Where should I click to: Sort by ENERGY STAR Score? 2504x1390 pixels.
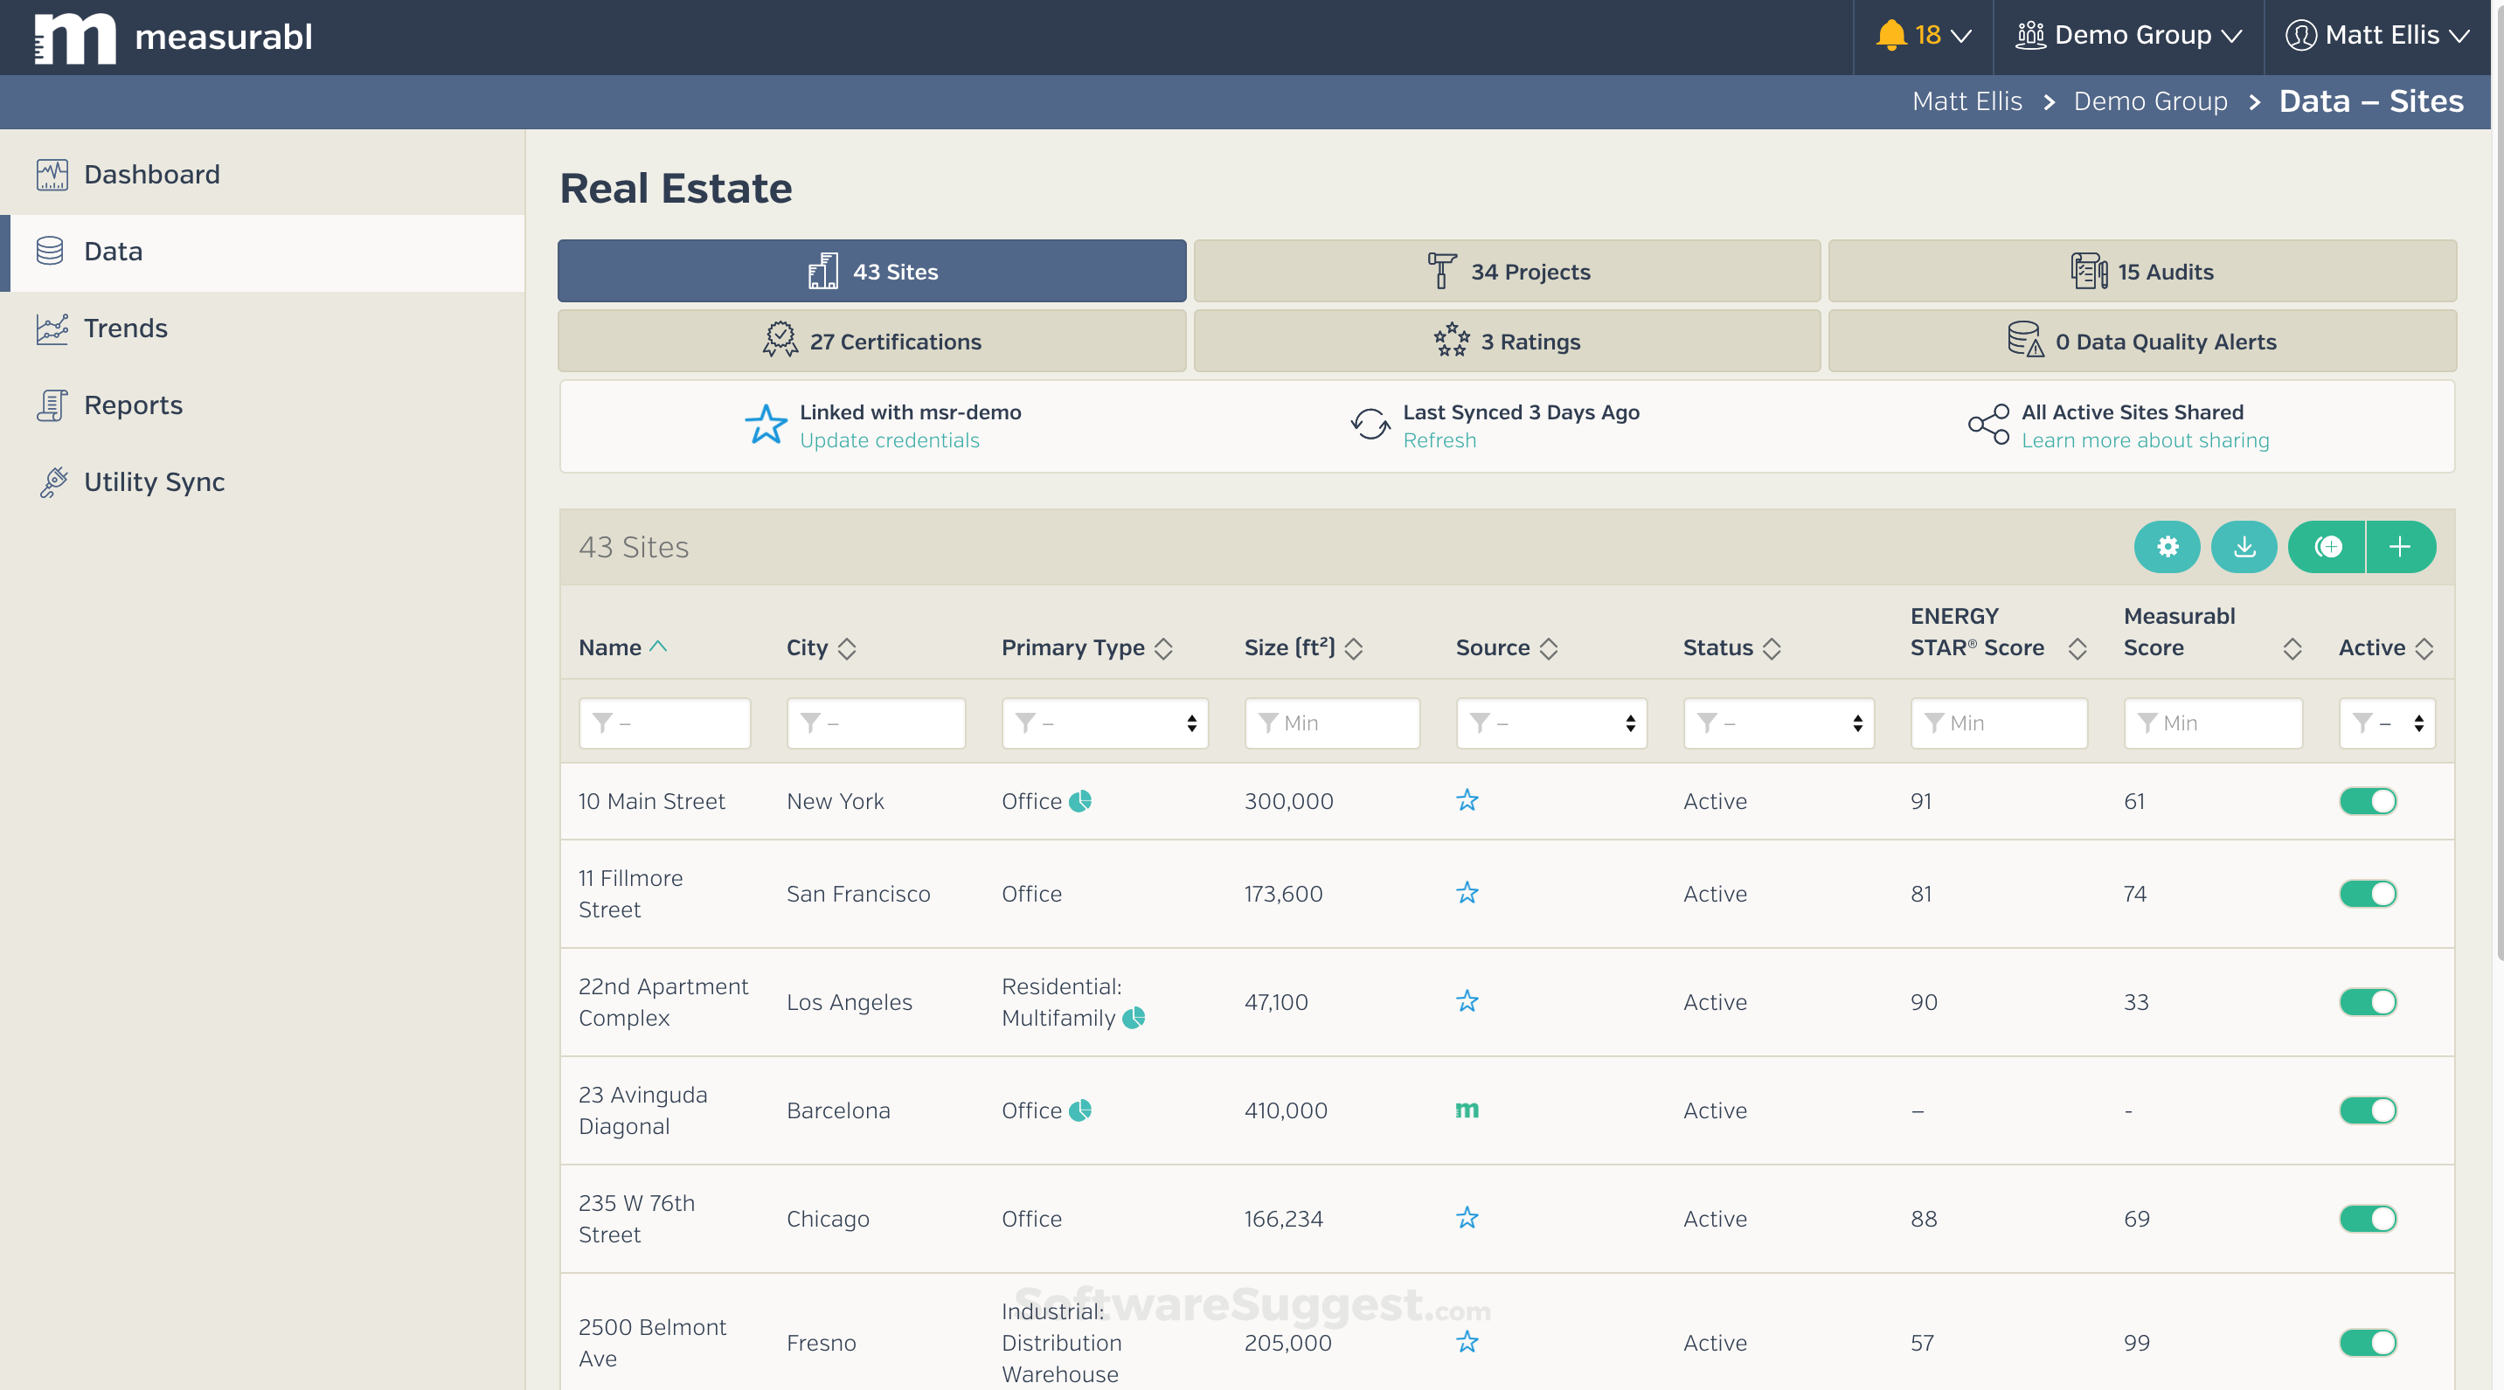pyautogui.click(x=2077, y=647)
